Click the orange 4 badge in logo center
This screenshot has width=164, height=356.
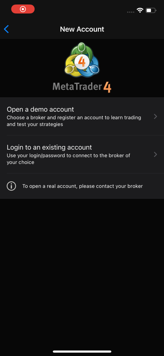[82, 62]
